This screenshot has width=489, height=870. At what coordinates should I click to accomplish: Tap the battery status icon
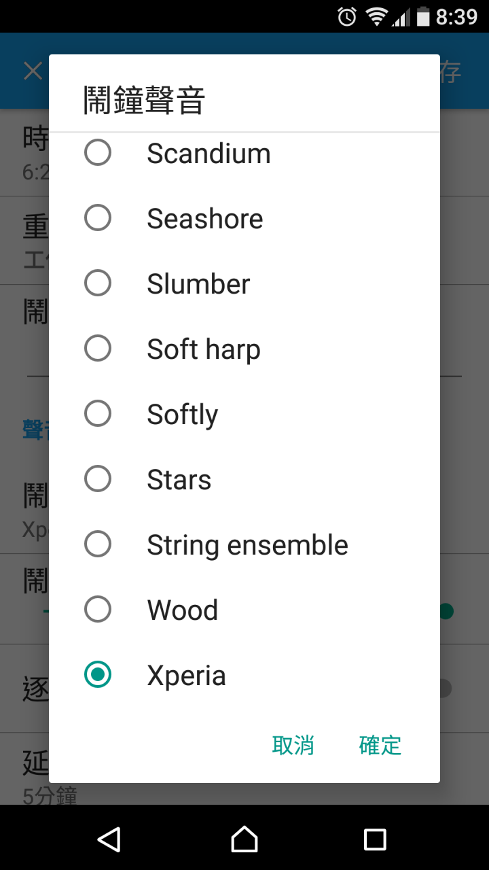click(x=423, y=17)
